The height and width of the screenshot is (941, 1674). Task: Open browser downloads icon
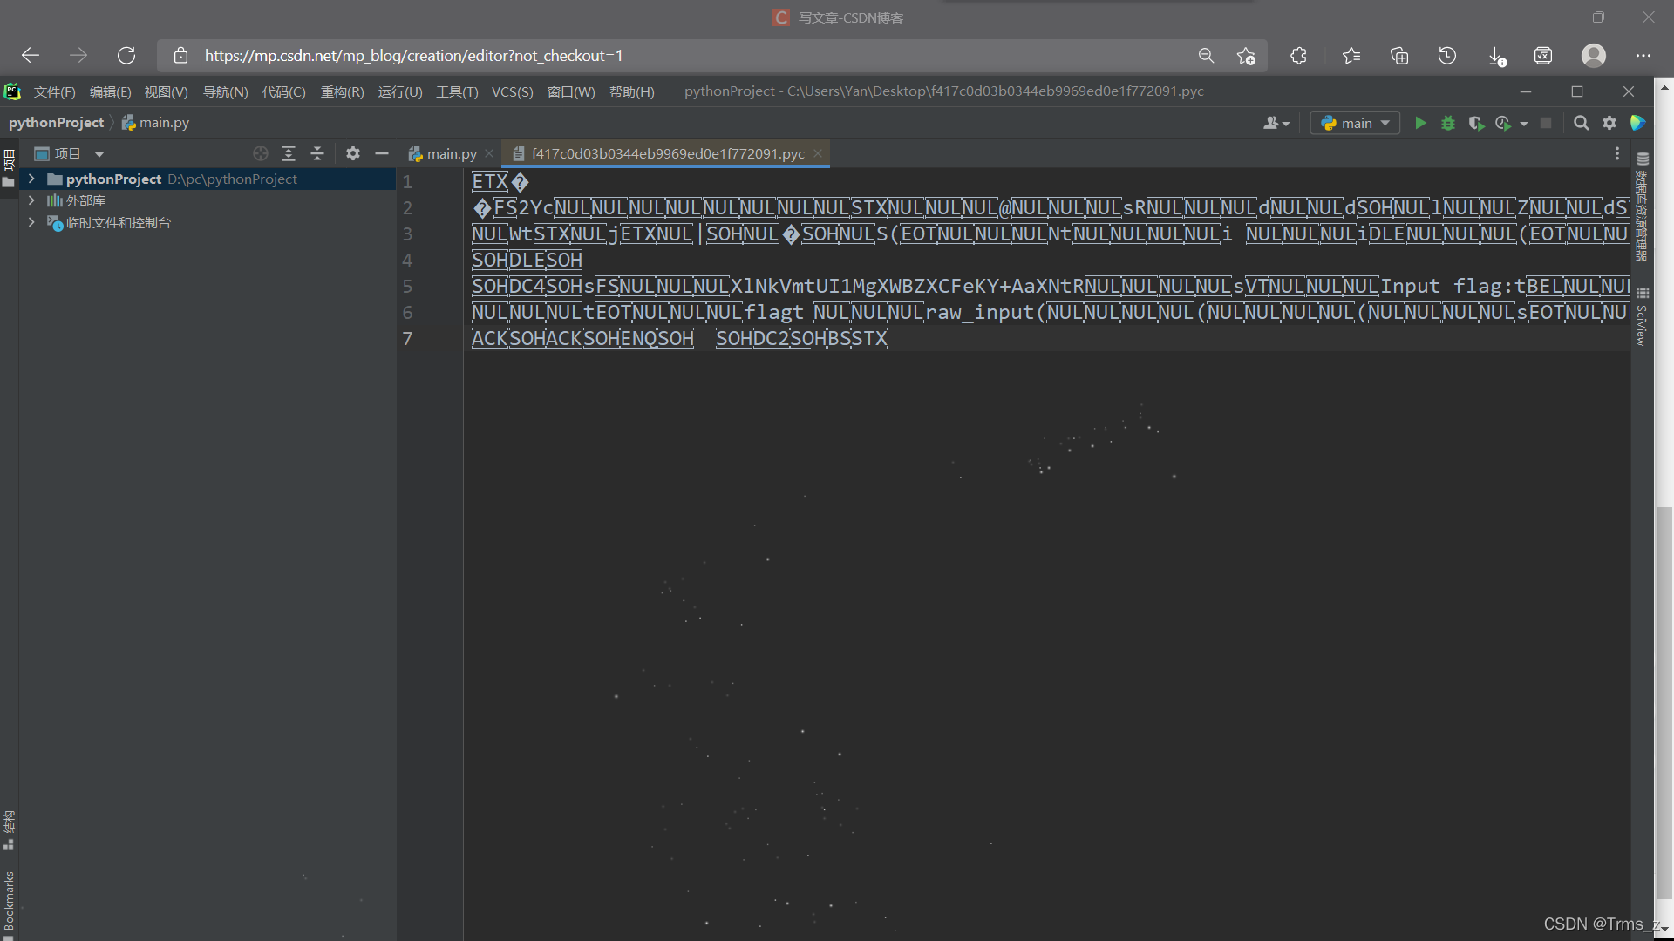click(x=1496, y=56)
